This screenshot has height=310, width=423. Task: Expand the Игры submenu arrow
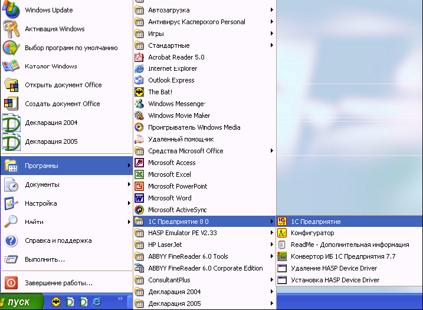272,34
